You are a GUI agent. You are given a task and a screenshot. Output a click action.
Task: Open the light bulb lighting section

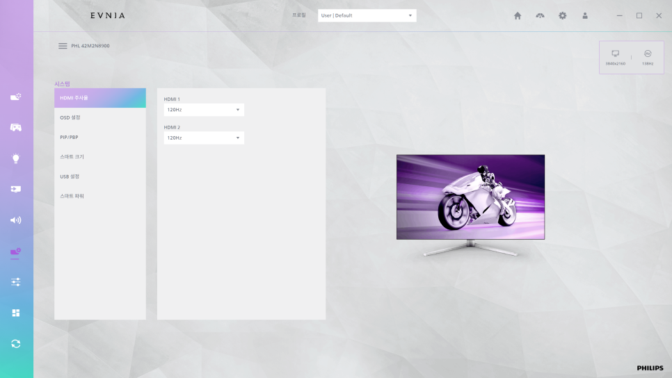[16, 158]
